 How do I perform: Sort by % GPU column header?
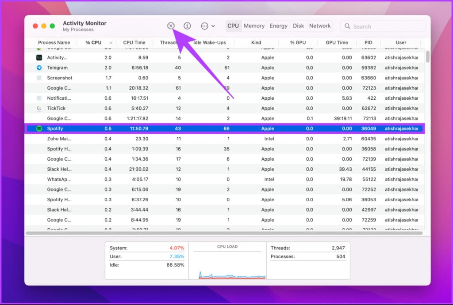coord(298,42)
